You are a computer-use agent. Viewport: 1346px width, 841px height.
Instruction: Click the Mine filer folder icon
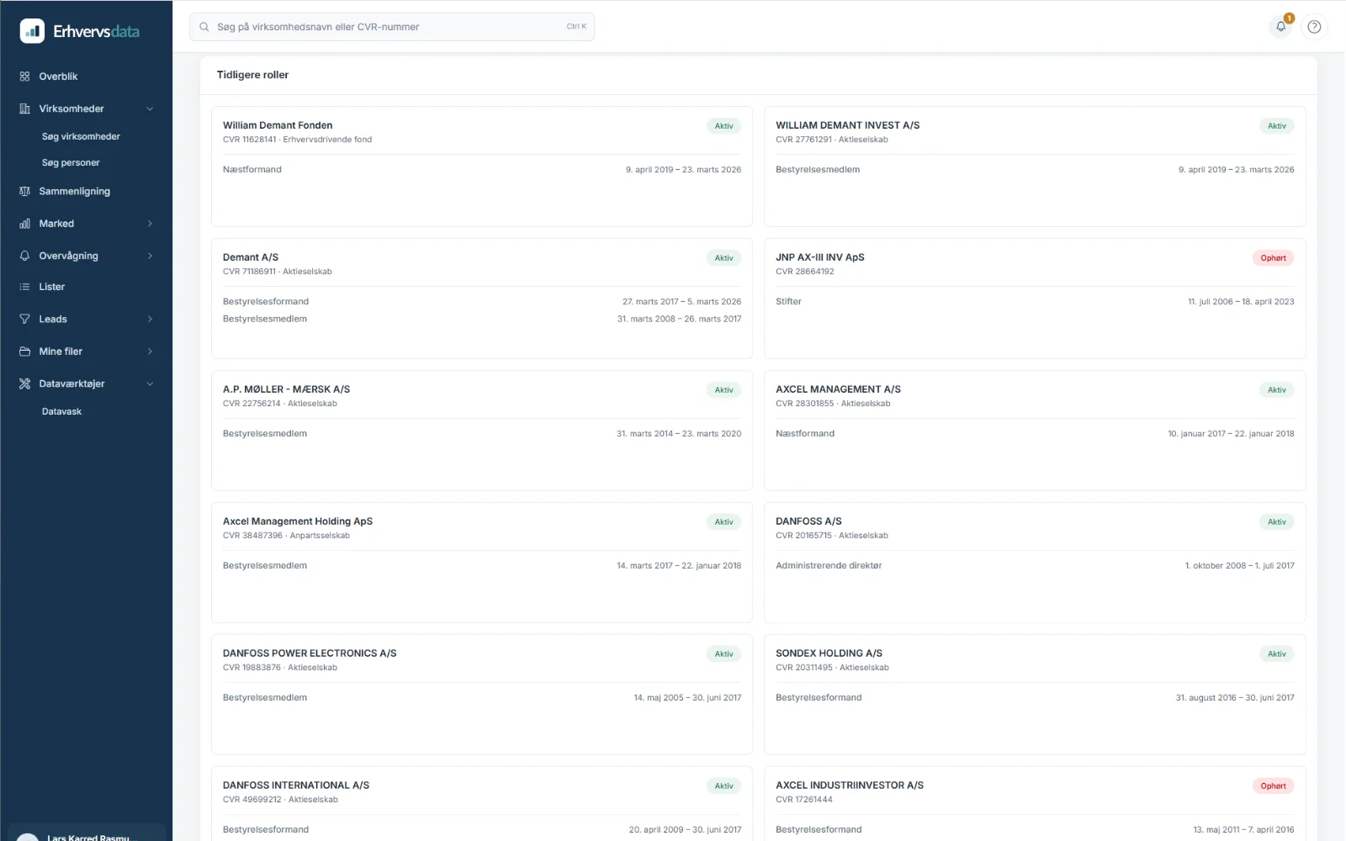point(24,352)
